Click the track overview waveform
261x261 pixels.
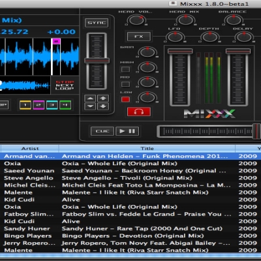click(25, 85)
